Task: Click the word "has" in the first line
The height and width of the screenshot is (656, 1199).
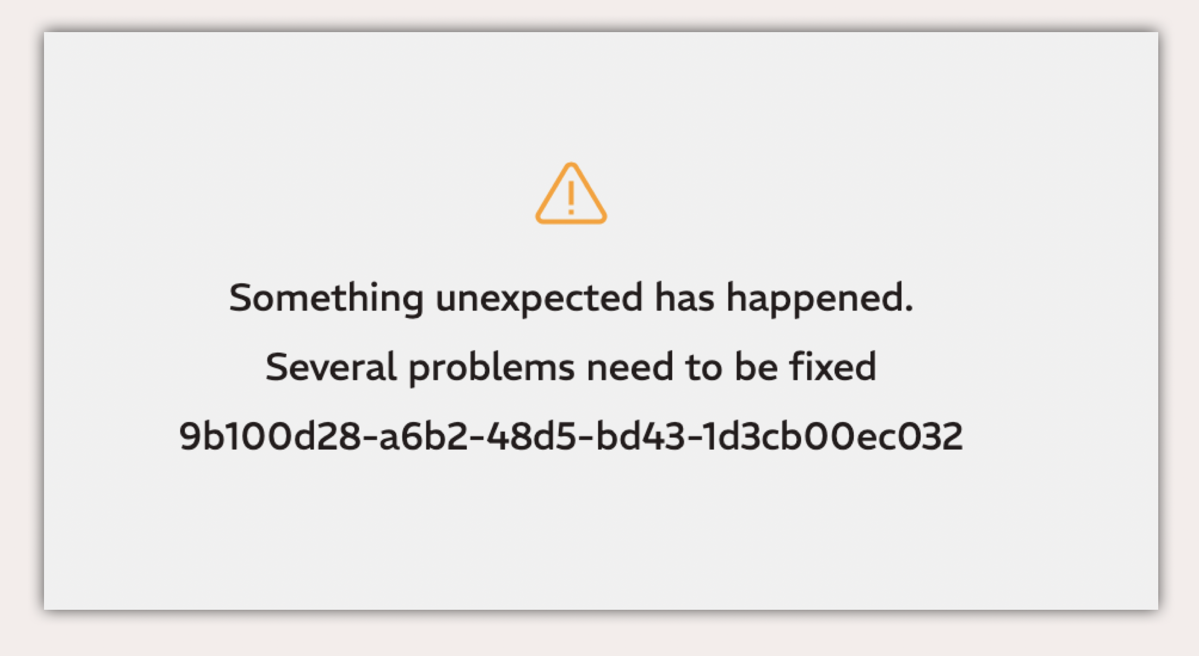Action: pyautogui.click(x=684, y=298)
